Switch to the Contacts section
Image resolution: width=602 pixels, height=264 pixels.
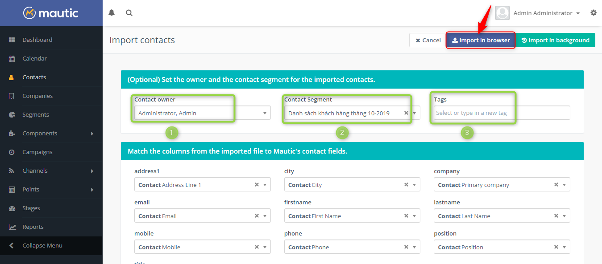coord(35,77)
